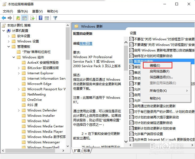Image resolution: width=195 pixels, height=159 pixels.
Task: Open the 所有任务(K) submenu
Action: click(166, 91)
